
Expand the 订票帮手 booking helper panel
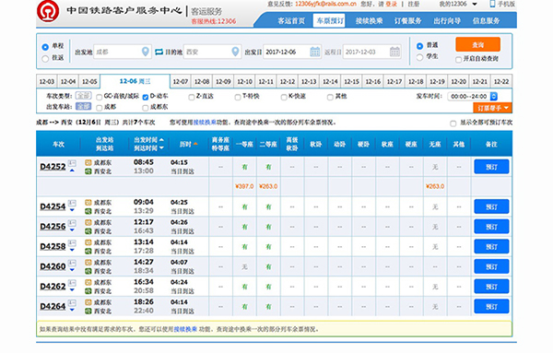(493, 108)
